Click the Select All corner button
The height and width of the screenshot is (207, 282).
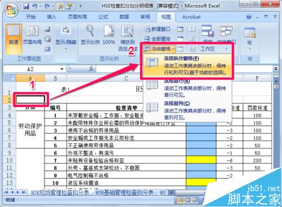(x=10, y=78)
